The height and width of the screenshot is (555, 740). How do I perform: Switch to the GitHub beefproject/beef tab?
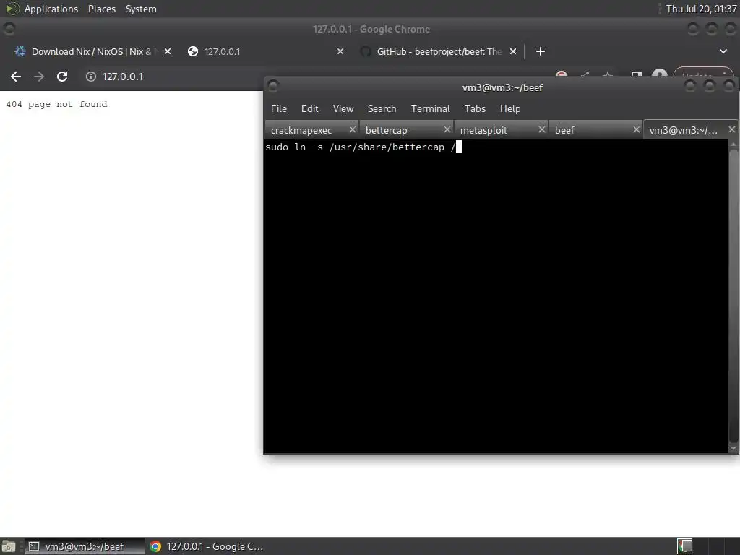click(439, 51)
